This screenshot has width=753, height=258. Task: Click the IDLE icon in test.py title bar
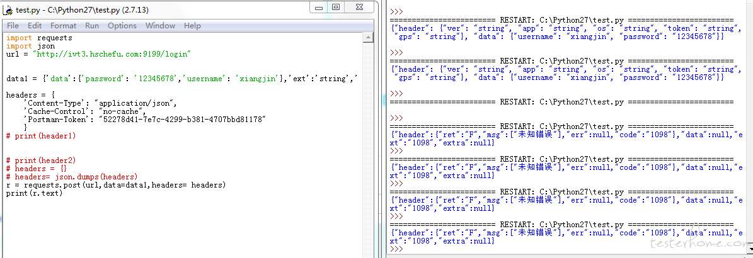8,9
